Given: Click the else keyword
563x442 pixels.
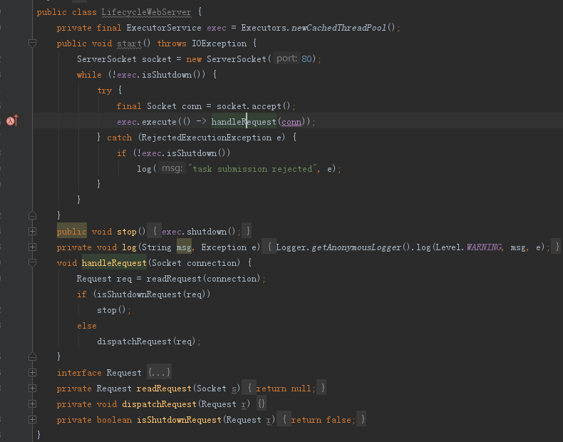Looking at the screenshot, I should 86,326.
